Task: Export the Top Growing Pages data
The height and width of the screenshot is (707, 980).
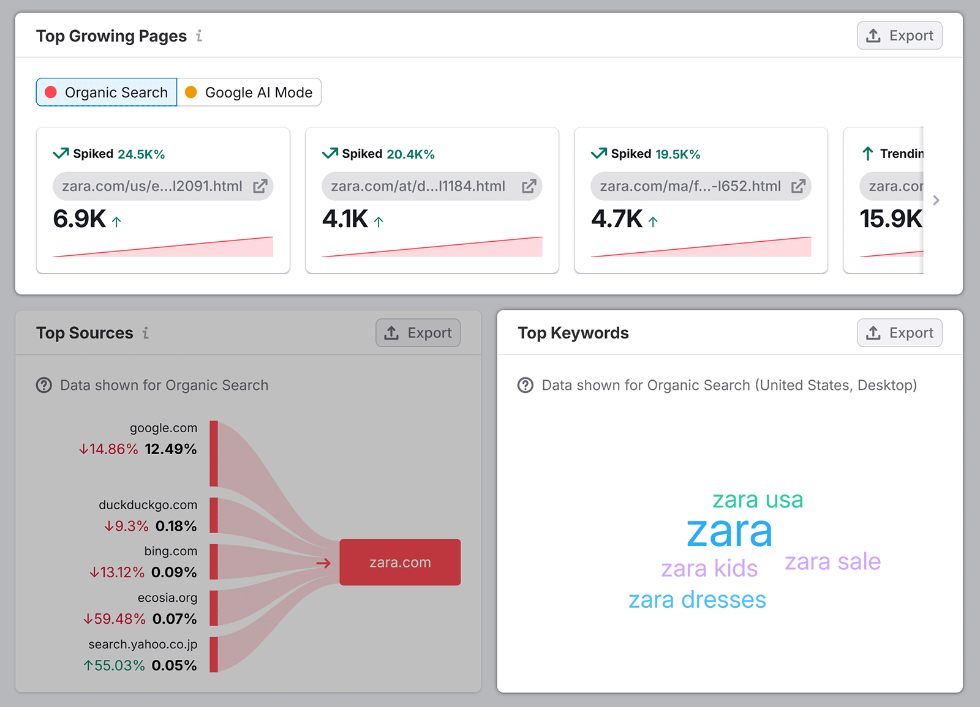Action: 899,36
